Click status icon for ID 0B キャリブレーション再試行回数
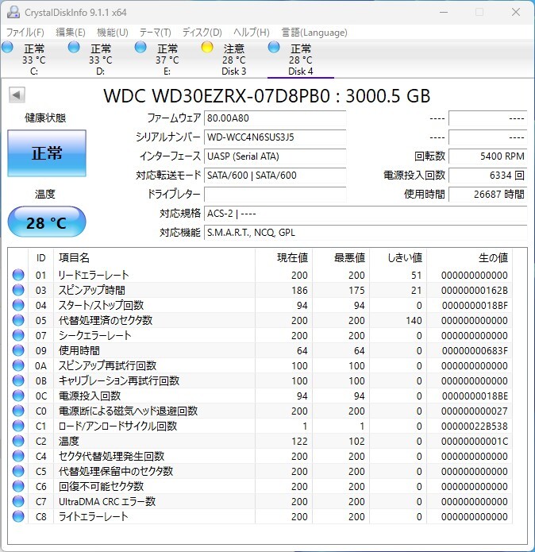 tap(18, 380)
